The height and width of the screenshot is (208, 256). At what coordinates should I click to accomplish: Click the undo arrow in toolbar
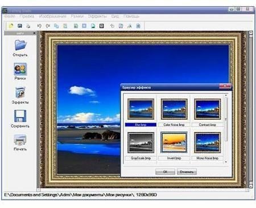tap(39, 26)
